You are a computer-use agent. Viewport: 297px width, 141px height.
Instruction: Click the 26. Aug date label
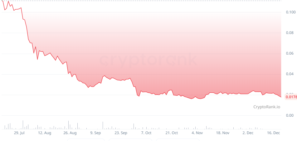[x=70, y=133]
